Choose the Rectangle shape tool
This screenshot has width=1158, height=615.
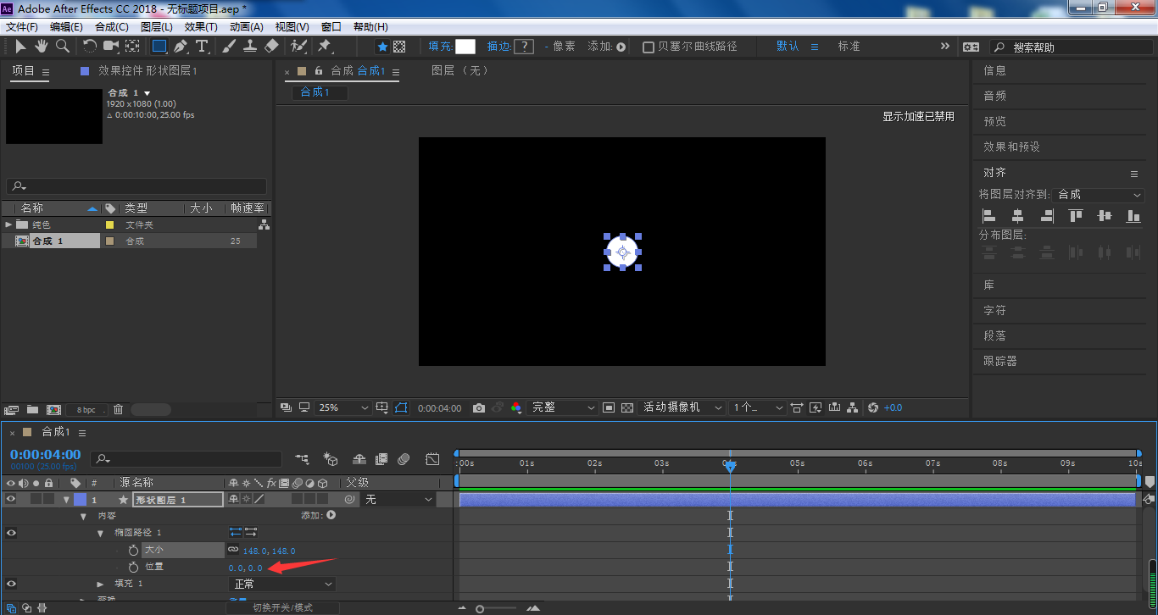159,47
